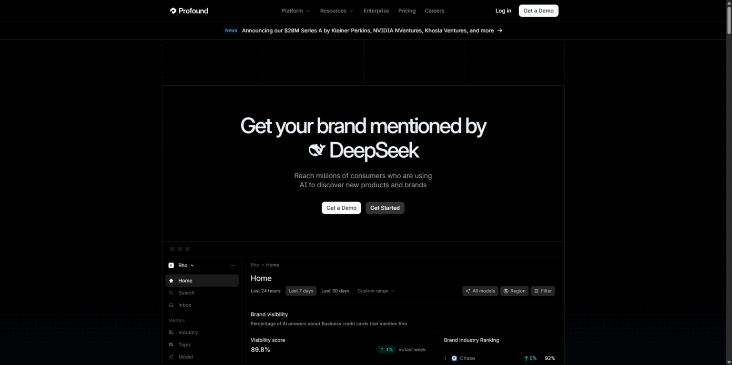Screen dimensions: 732x365
Task: Select the second carousel dot indicator
Action: pyautogui.click(x=180, y=249)
